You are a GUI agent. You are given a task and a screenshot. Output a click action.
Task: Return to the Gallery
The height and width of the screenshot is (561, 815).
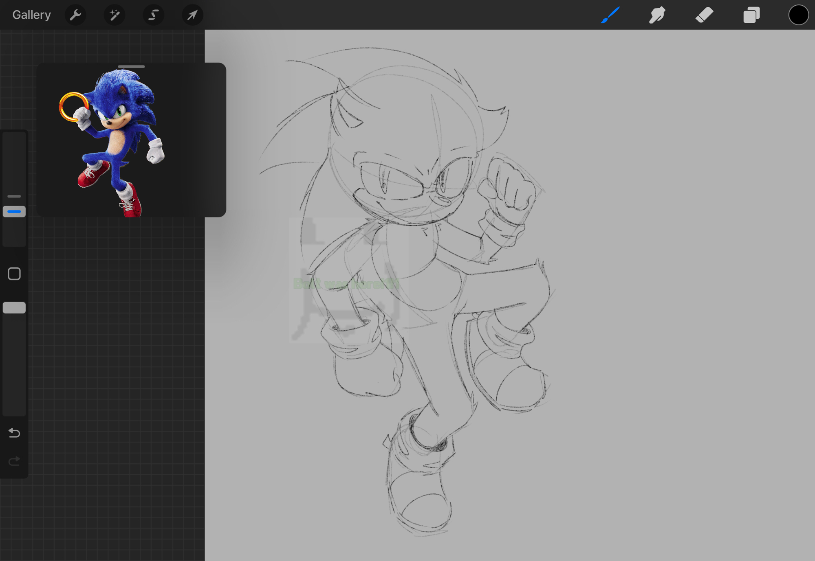tap(31, 15)
